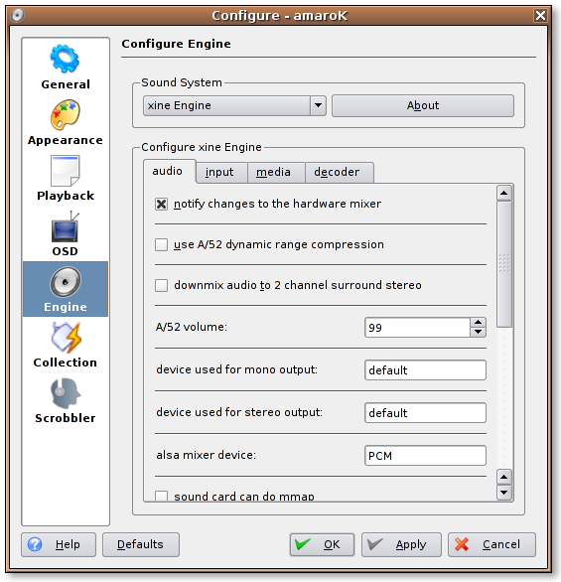Click the About button
Screen dimensions: 561x582
423,106
